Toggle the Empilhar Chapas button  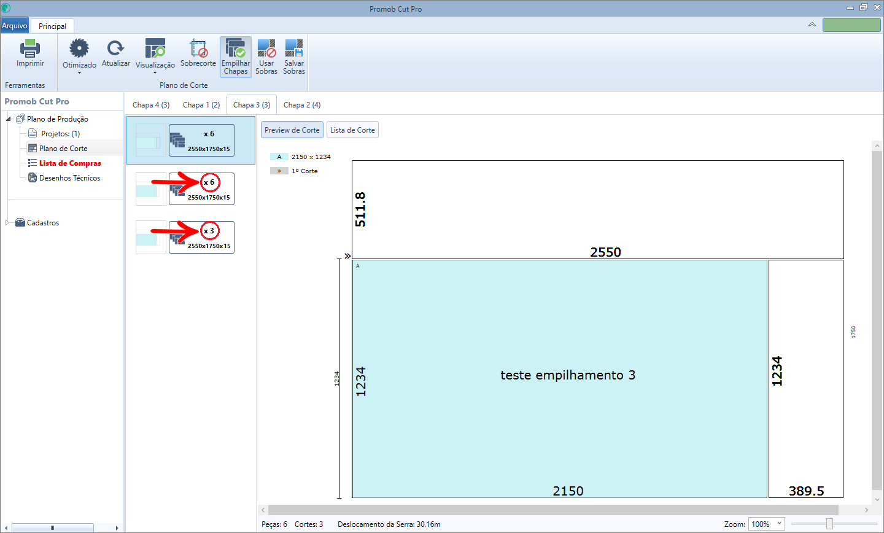point(236,56)
